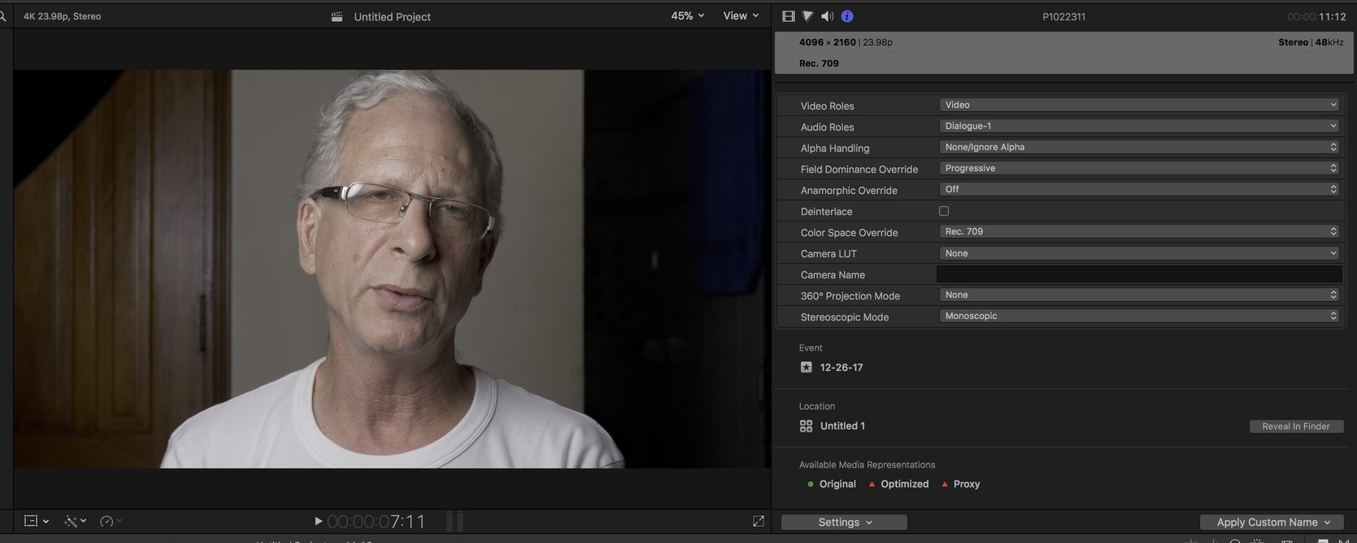Viewport: 1357px width, 543px height.
Task: Open the retiming speedometer menu
Action: point(111,521)
